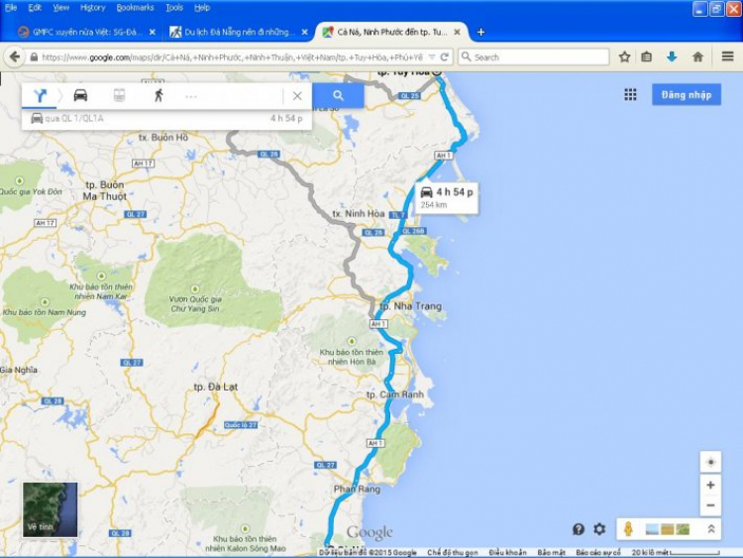Click tp. Cam Ranh map label
This screenshot has height=558, width=743.
(394, 394)
